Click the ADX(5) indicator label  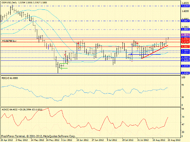tap(22, 110)
